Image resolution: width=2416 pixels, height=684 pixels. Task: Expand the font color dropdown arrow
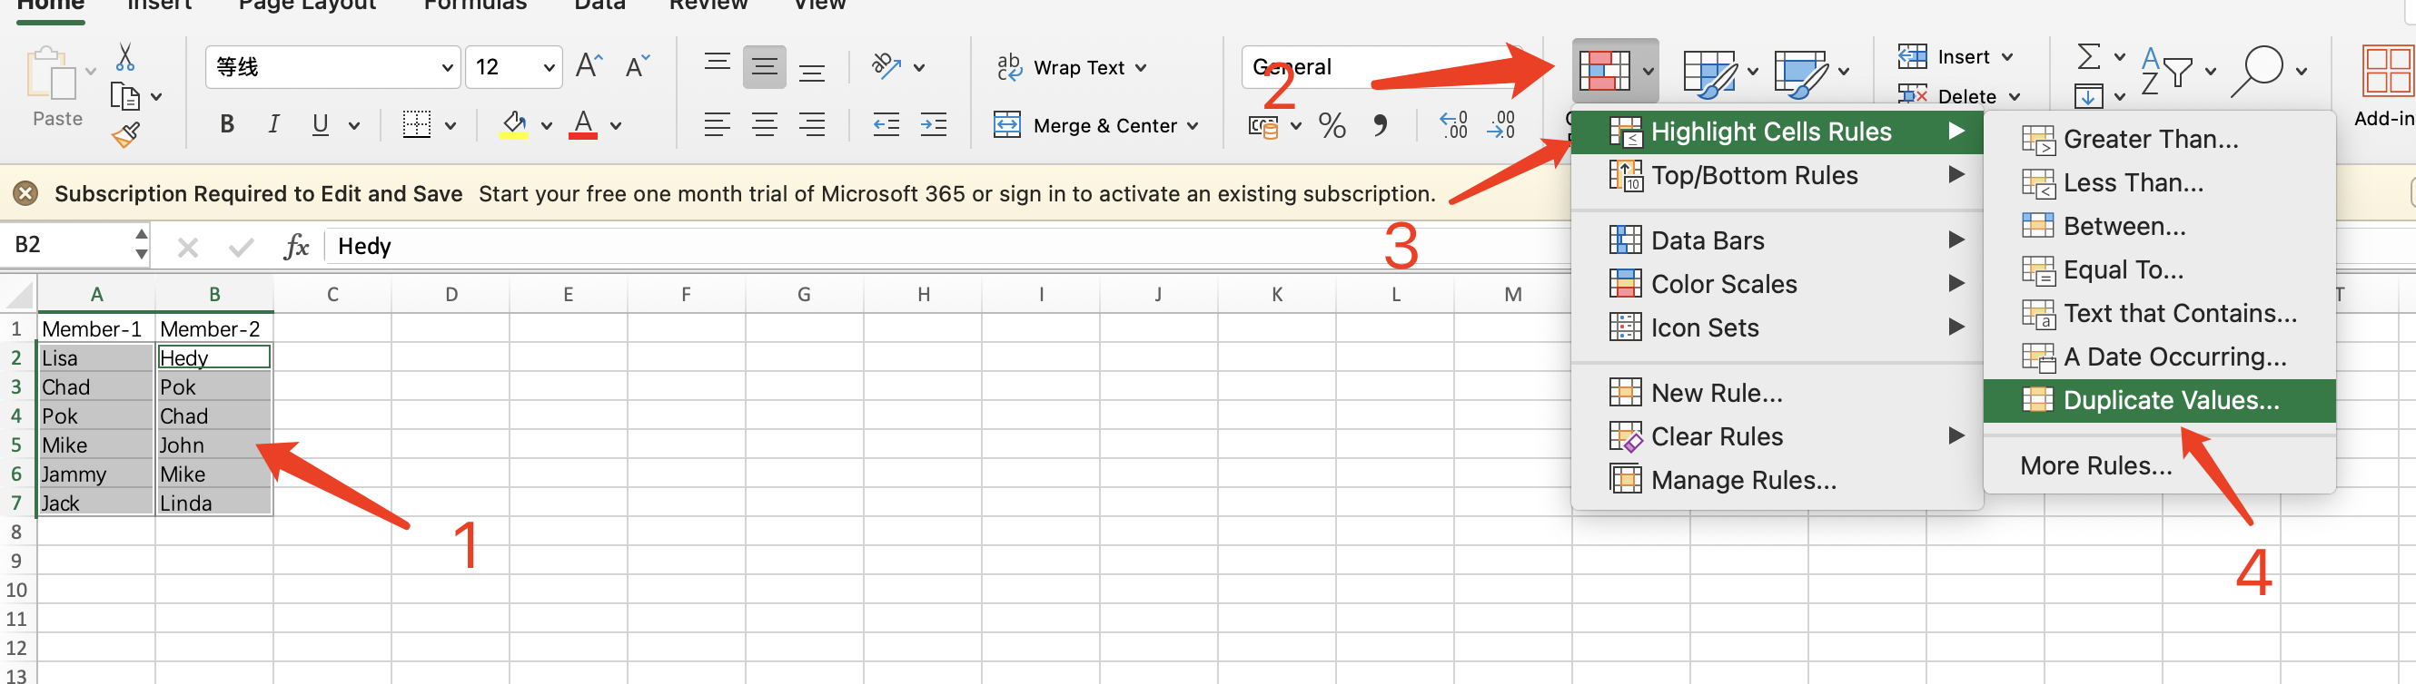(x=616, y=125)
